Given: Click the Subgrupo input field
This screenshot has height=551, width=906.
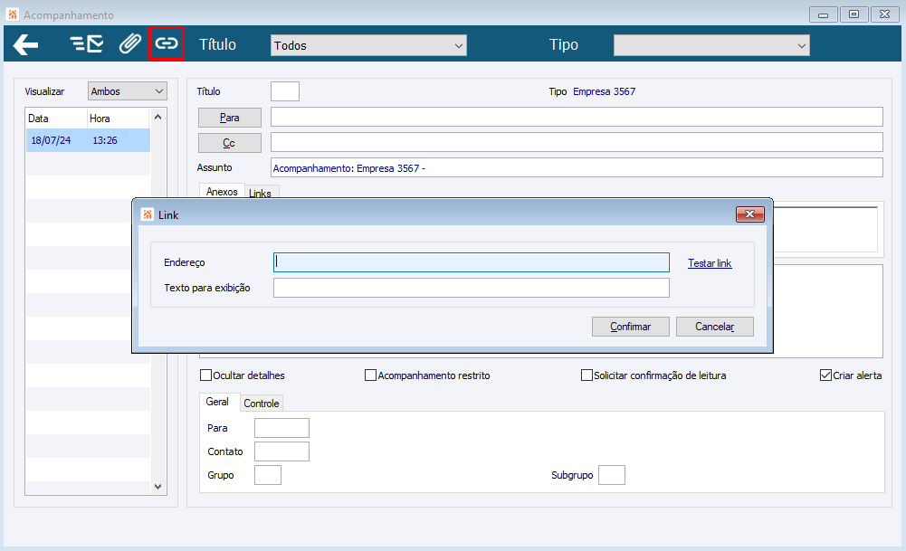Looking at the screenshot, I should point(611,475).
